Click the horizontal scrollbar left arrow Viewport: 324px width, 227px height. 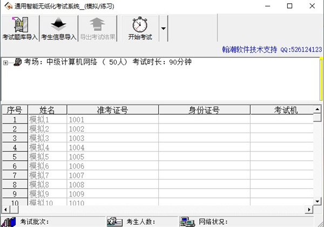coord(5,210)
